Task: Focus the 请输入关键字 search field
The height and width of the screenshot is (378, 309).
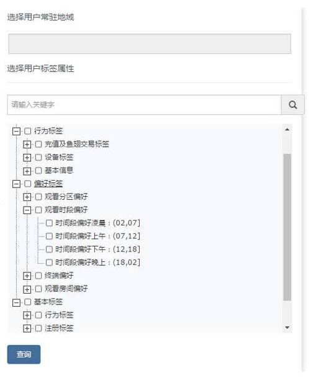Action: 144,105
